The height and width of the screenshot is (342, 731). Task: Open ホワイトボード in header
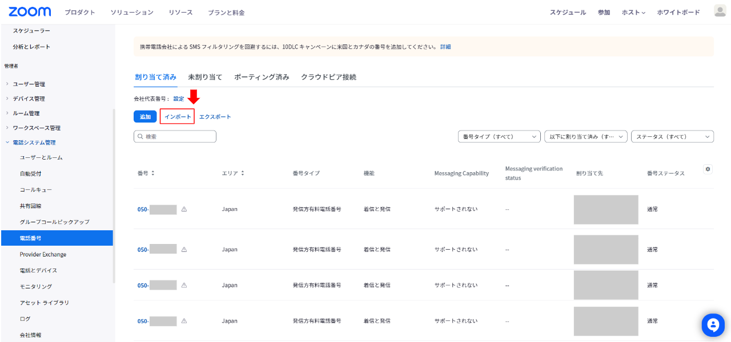(678, 13)
